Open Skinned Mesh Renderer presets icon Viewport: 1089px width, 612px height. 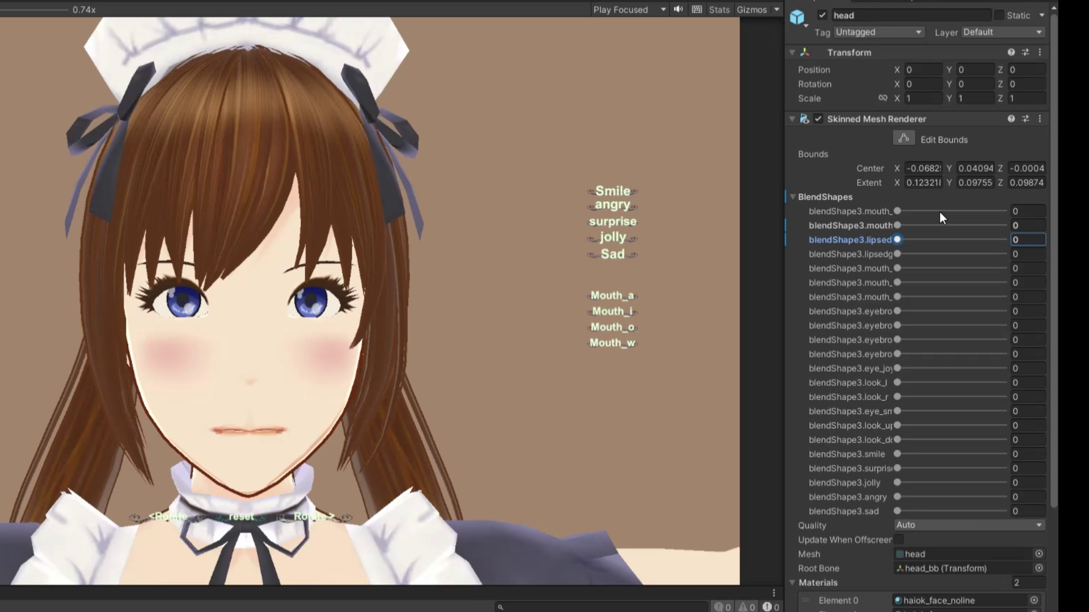click(x=1025, y=119)
